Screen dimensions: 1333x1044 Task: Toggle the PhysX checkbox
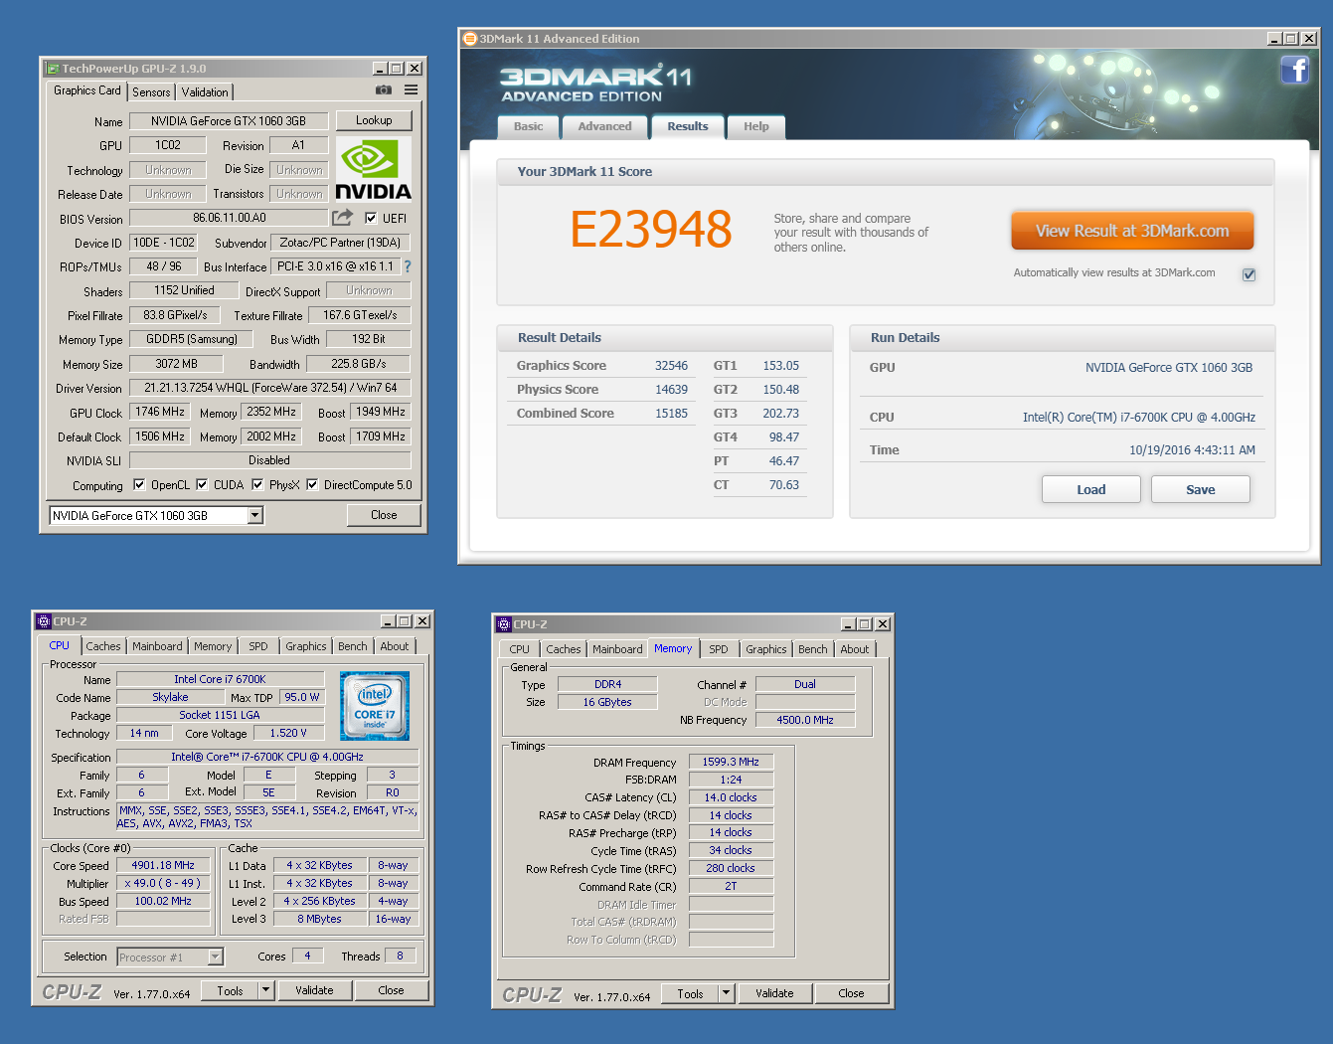click(257, 485)
